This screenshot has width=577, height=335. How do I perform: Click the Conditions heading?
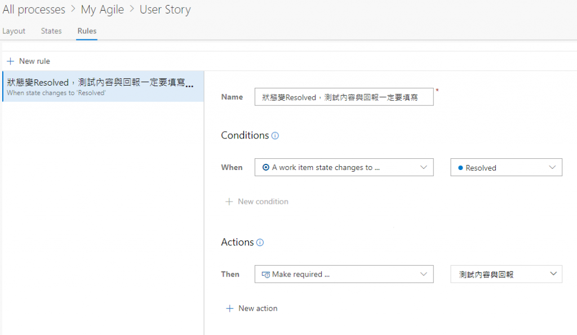click(x=245, y=135)
